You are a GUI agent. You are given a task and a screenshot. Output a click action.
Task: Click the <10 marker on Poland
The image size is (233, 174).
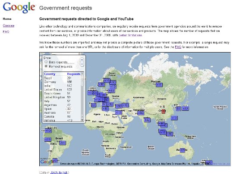coord(111,90)
